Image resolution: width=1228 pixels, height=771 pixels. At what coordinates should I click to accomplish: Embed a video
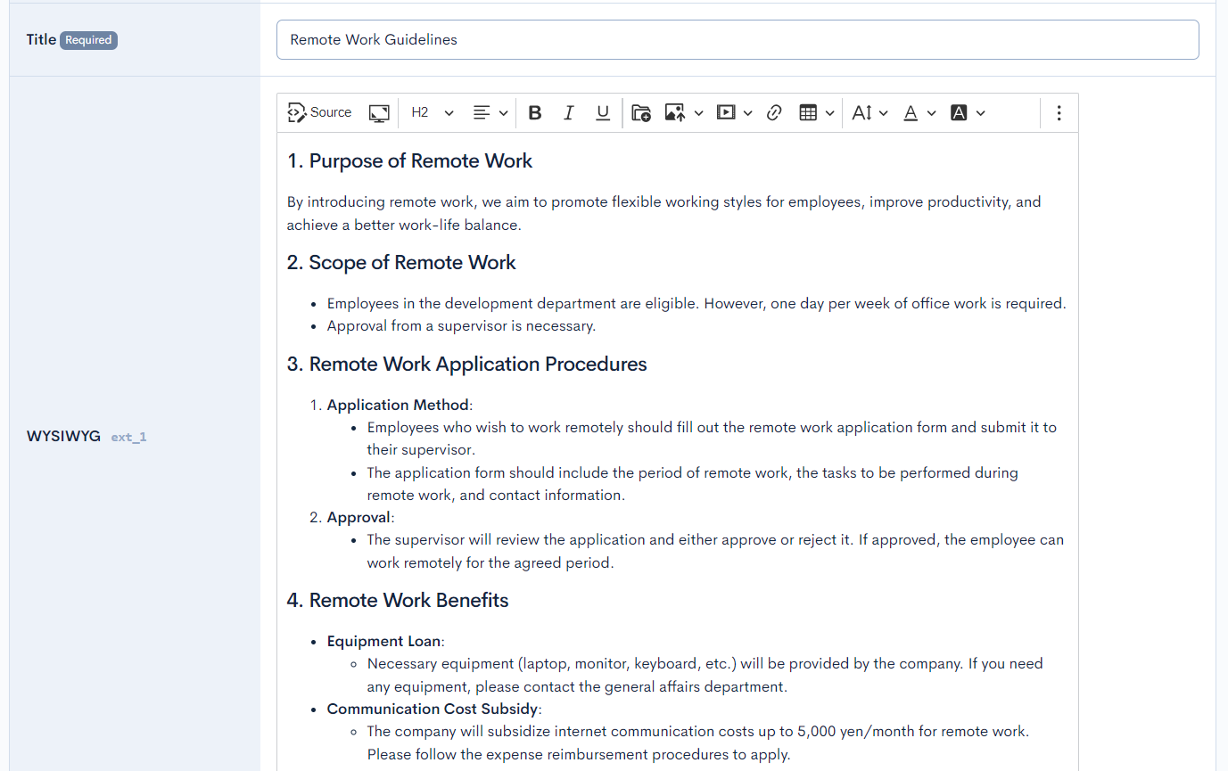[727, 112]
